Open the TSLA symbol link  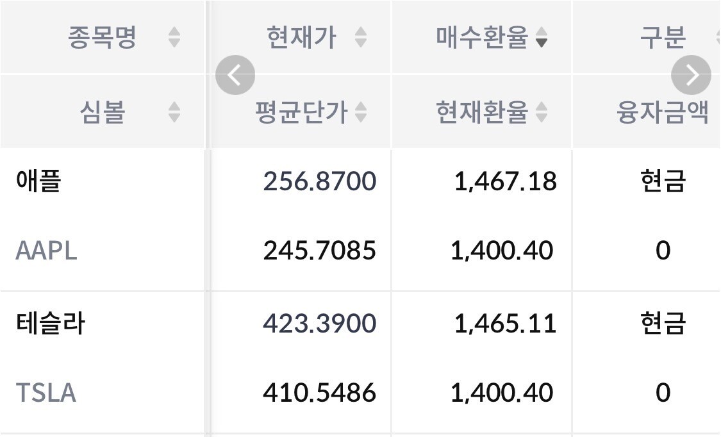pos(46,392)
